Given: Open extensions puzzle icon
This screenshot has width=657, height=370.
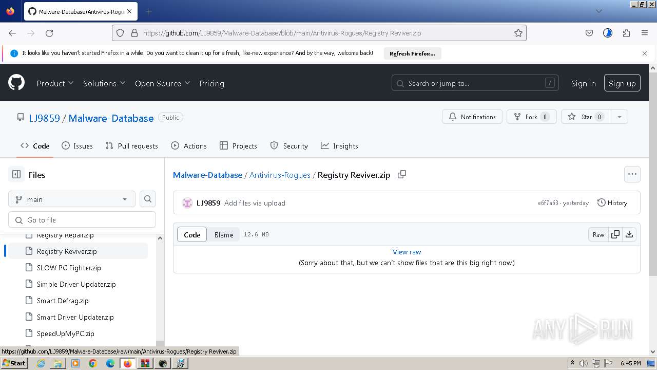Looking at the screenshot, I should [626, 33].
